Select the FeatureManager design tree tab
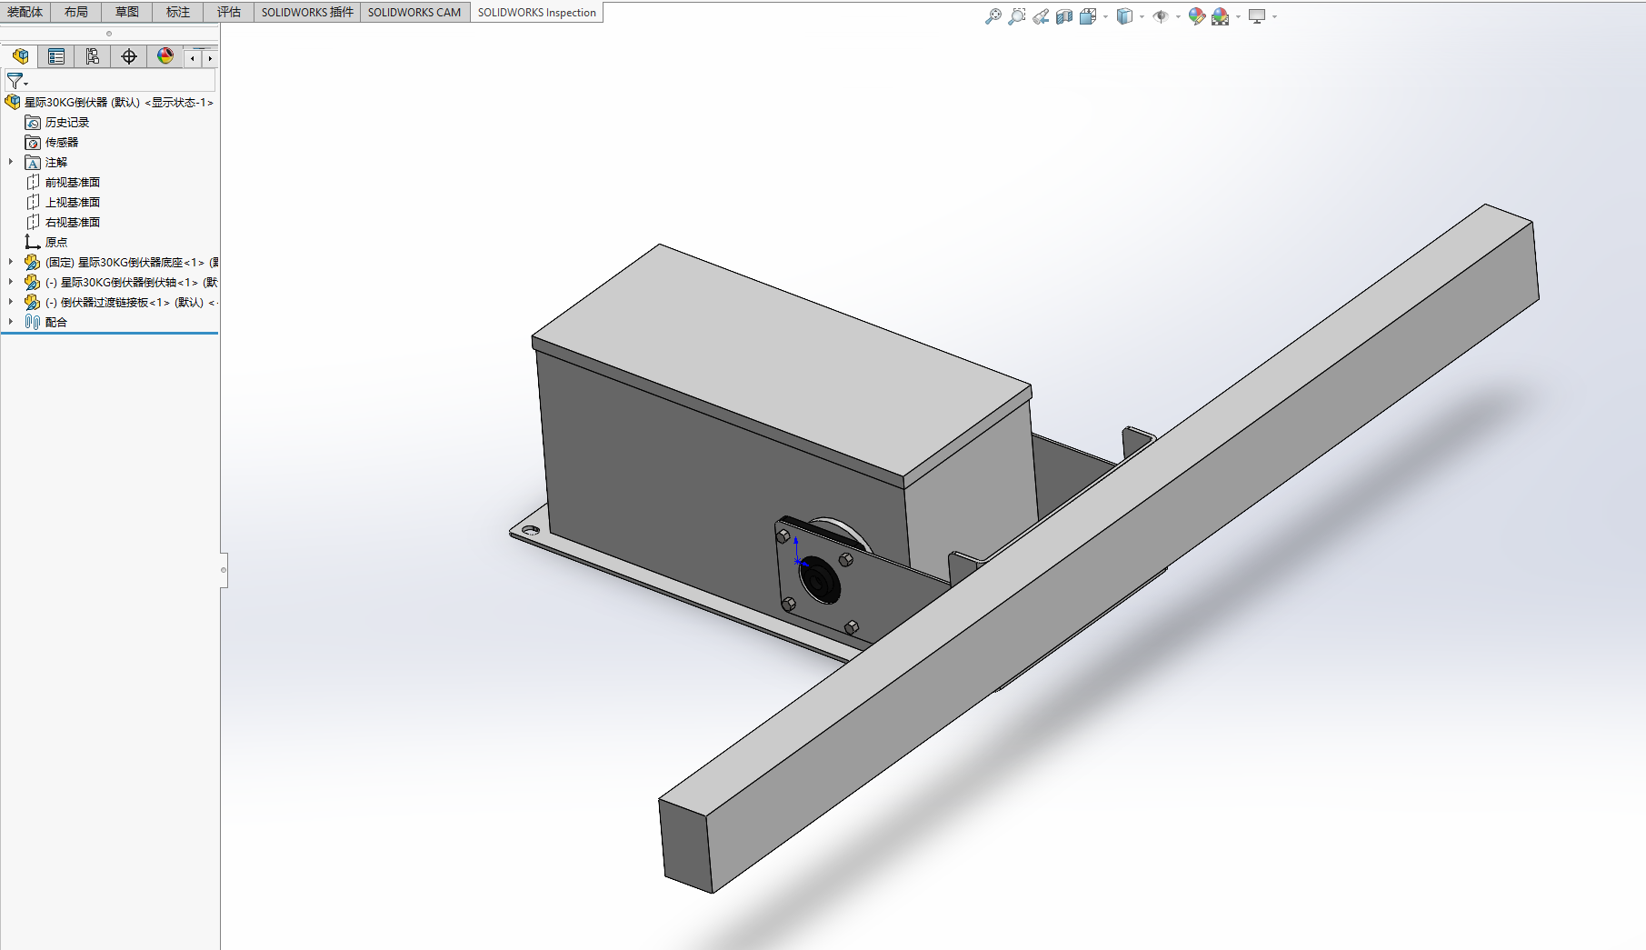The width and height of the screenshot is (1646, 950). [20, 56]
